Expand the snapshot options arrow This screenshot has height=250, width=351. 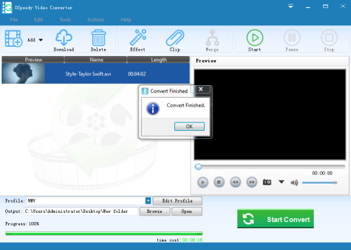coord(281,182)
